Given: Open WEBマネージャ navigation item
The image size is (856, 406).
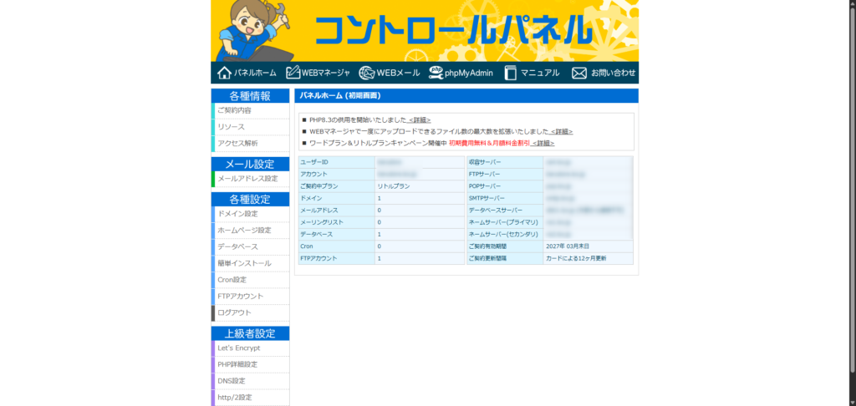Looking at the screenshot, I should point(318,74).
